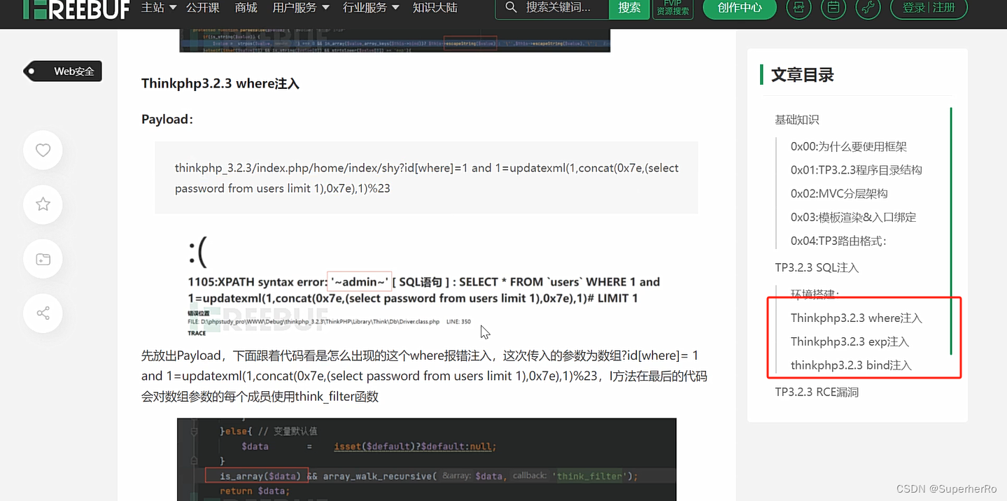Screen dimensions: 1007x501
Task: Jump to 0x00:为什么要使用框架 section
Action: [849, 146]
